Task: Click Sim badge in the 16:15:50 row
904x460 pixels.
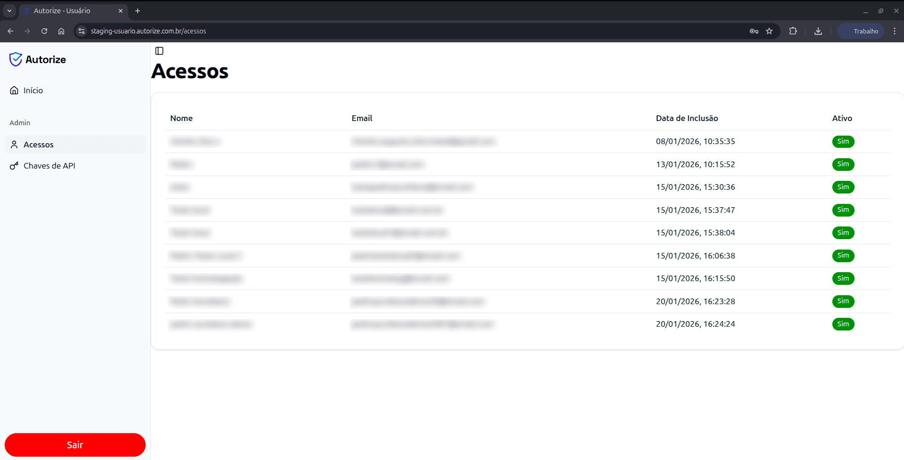Action: 843,278
